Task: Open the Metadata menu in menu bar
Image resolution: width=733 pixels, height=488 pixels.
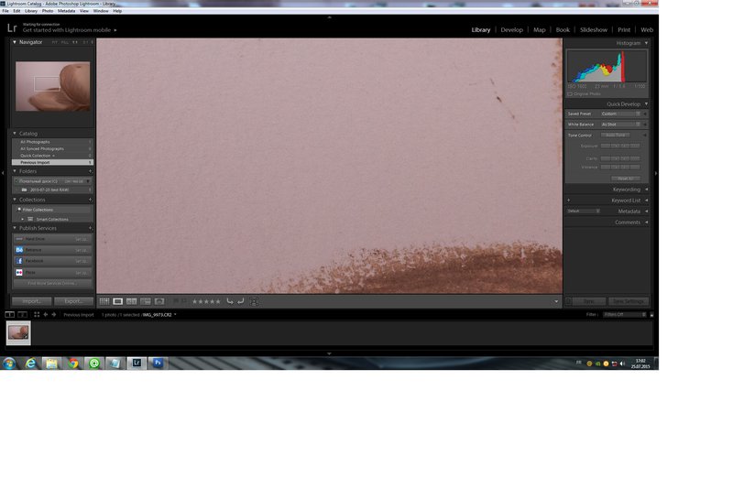Action: click(x=66, y=11)
